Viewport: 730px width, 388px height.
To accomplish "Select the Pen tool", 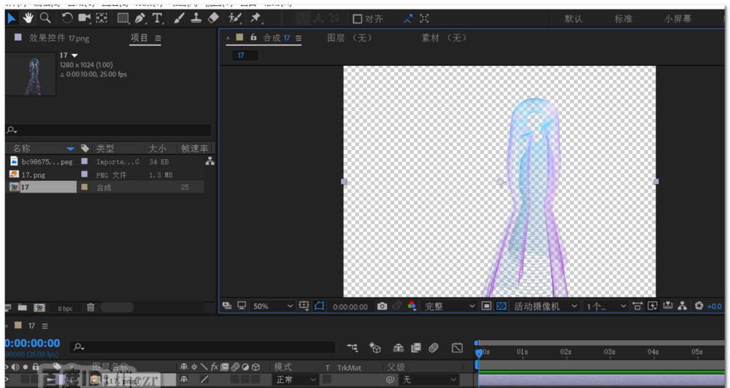I will click(139, 18).
